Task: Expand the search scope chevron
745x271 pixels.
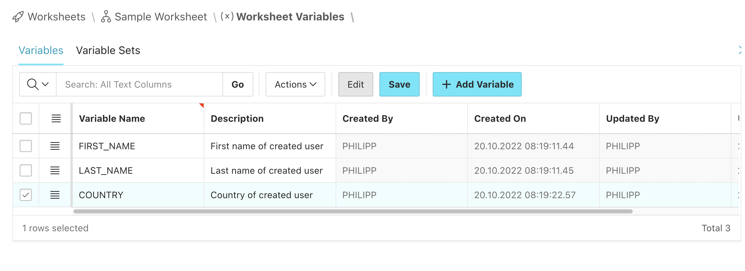Action: (45, 84)
